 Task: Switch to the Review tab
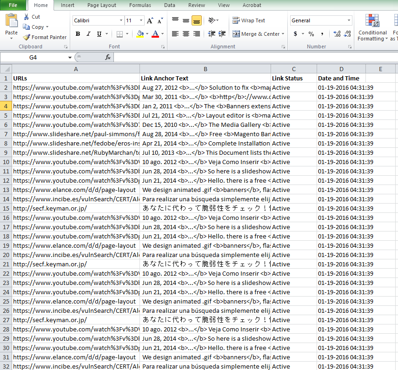(x=197, y=5)
